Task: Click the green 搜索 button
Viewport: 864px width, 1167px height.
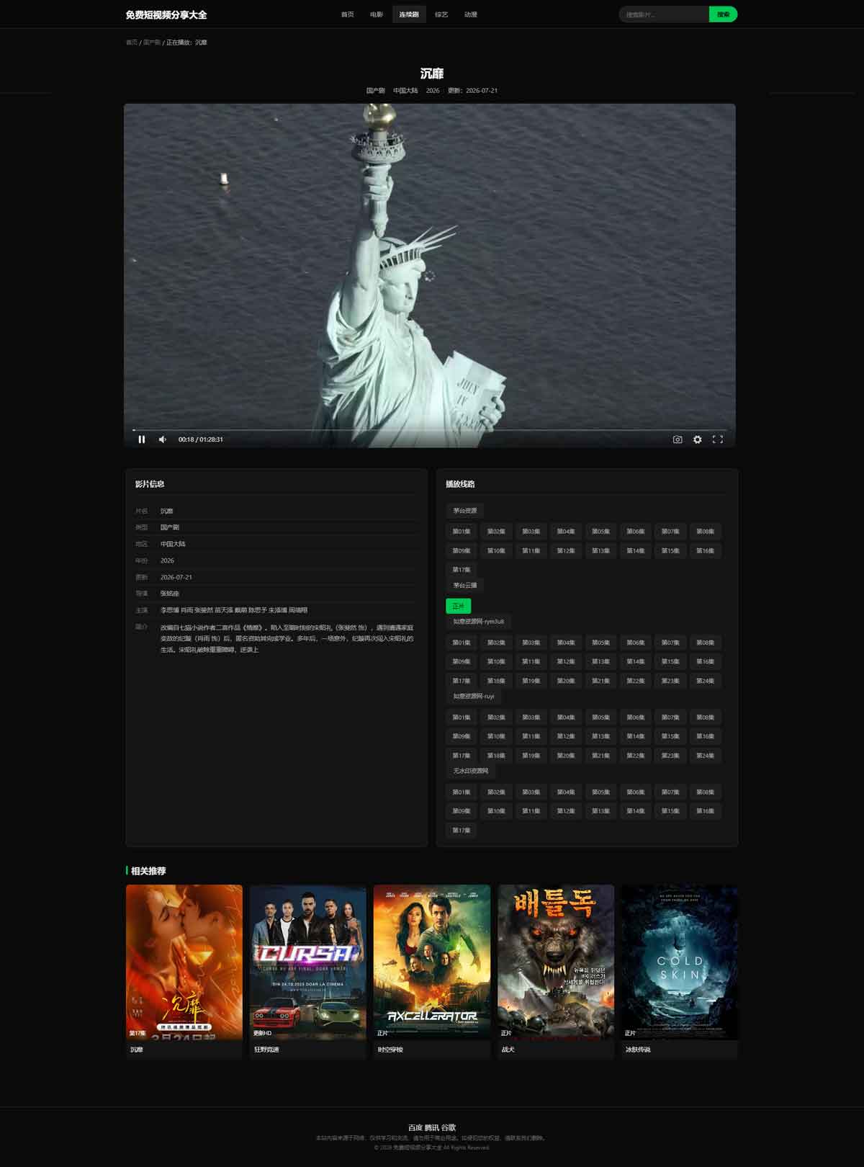Action: coord(723,14)
